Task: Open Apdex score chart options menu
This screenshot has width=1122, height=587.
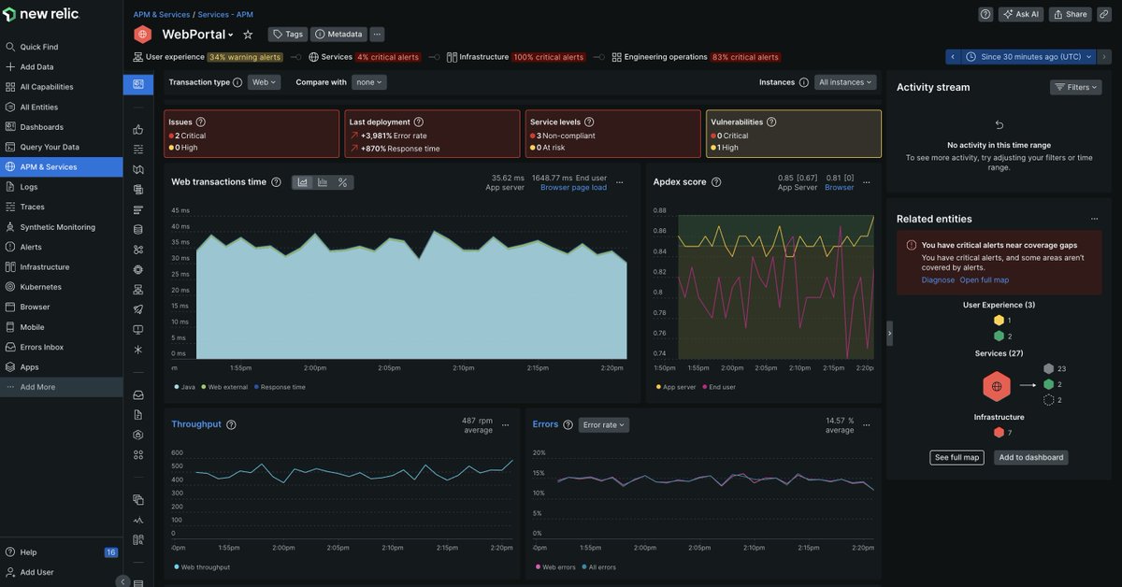Action: click(x=867, y=182)
